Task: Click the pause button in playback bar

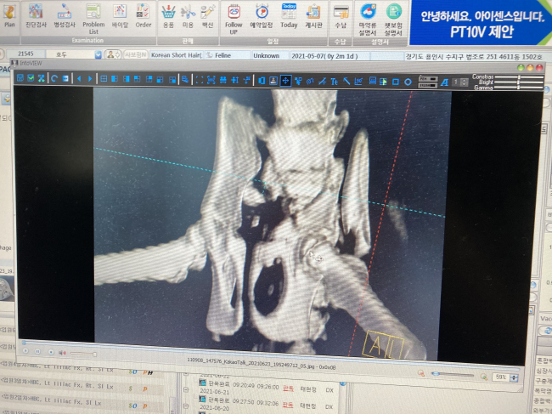Action: click(x=37, y=352)
